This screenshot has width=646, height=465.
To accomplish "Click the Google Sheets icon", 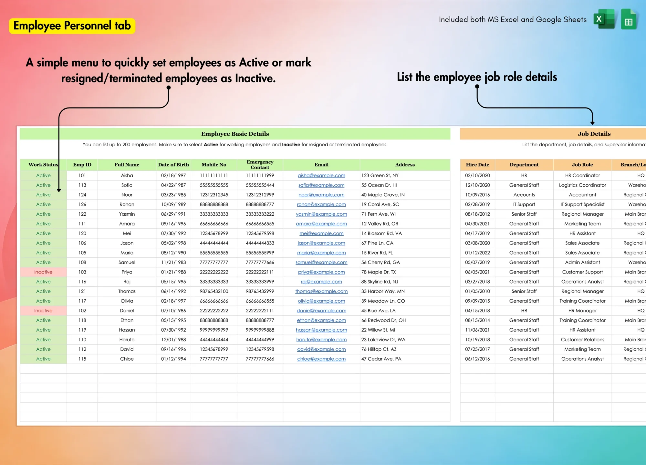I will point(629,19).
